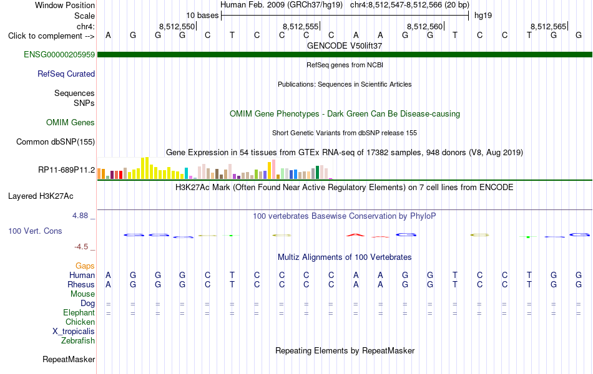Viewport: 593px width, 374px height.
Task: Click the Elephant species label
Action: click(79, 312)
